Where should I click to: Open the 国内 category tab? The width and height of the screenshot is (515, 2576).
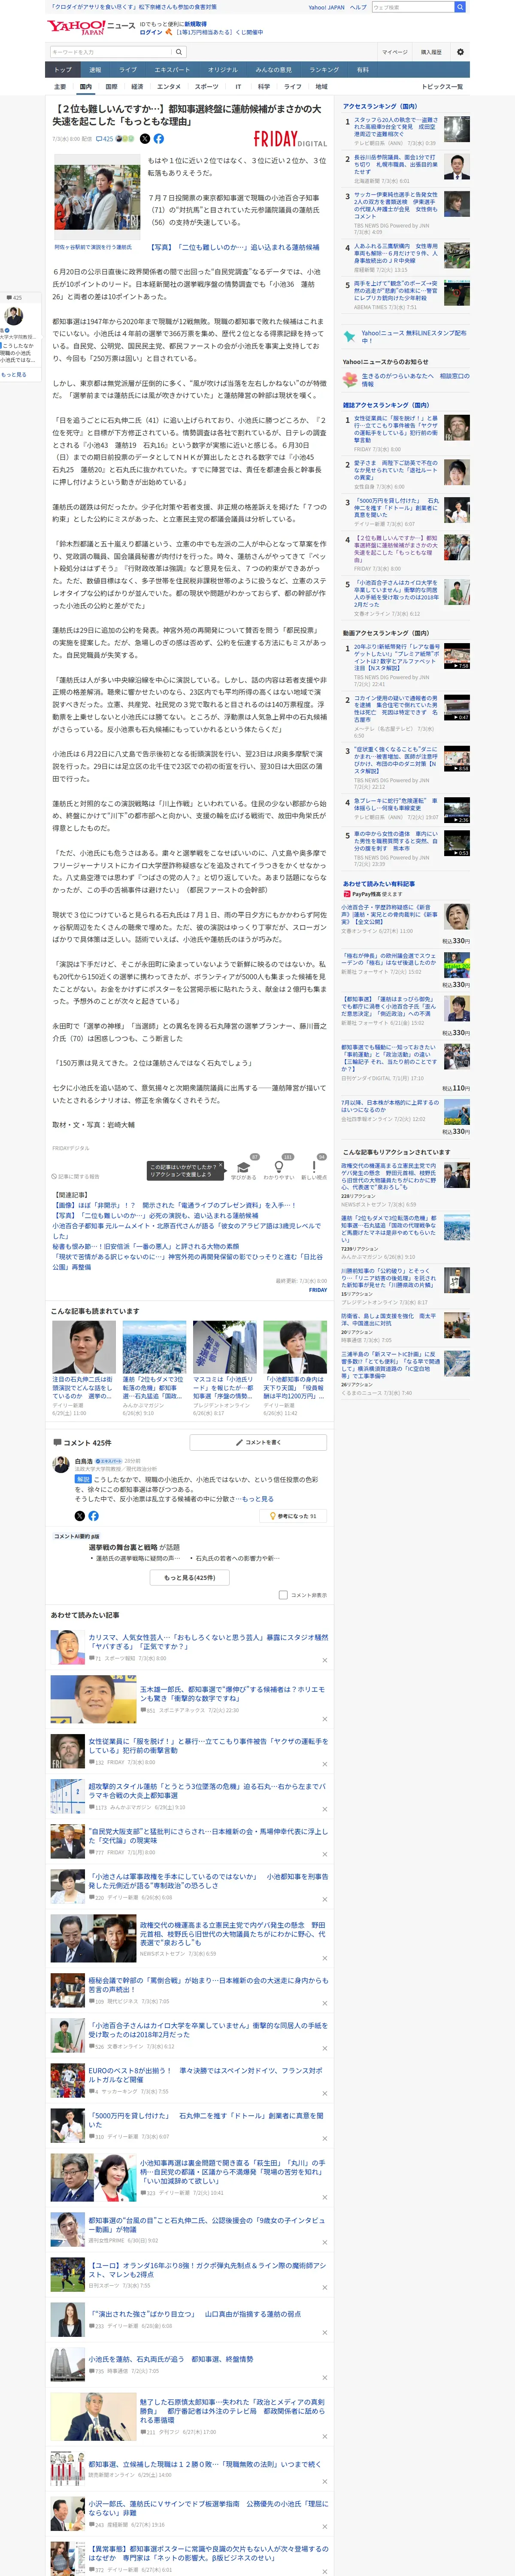[x=85, y=87]
